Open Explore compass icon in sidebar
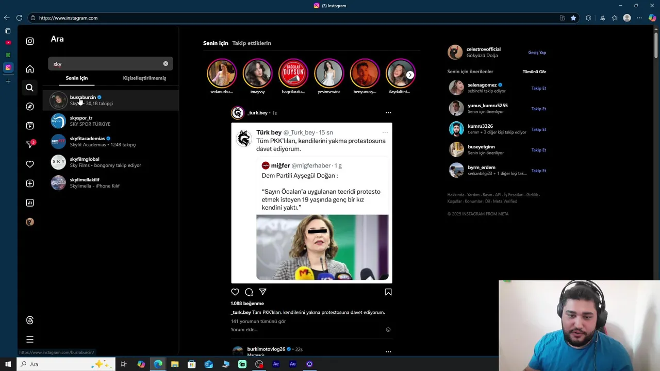This screenshot has width=660, height=371. tap(30, 107)
